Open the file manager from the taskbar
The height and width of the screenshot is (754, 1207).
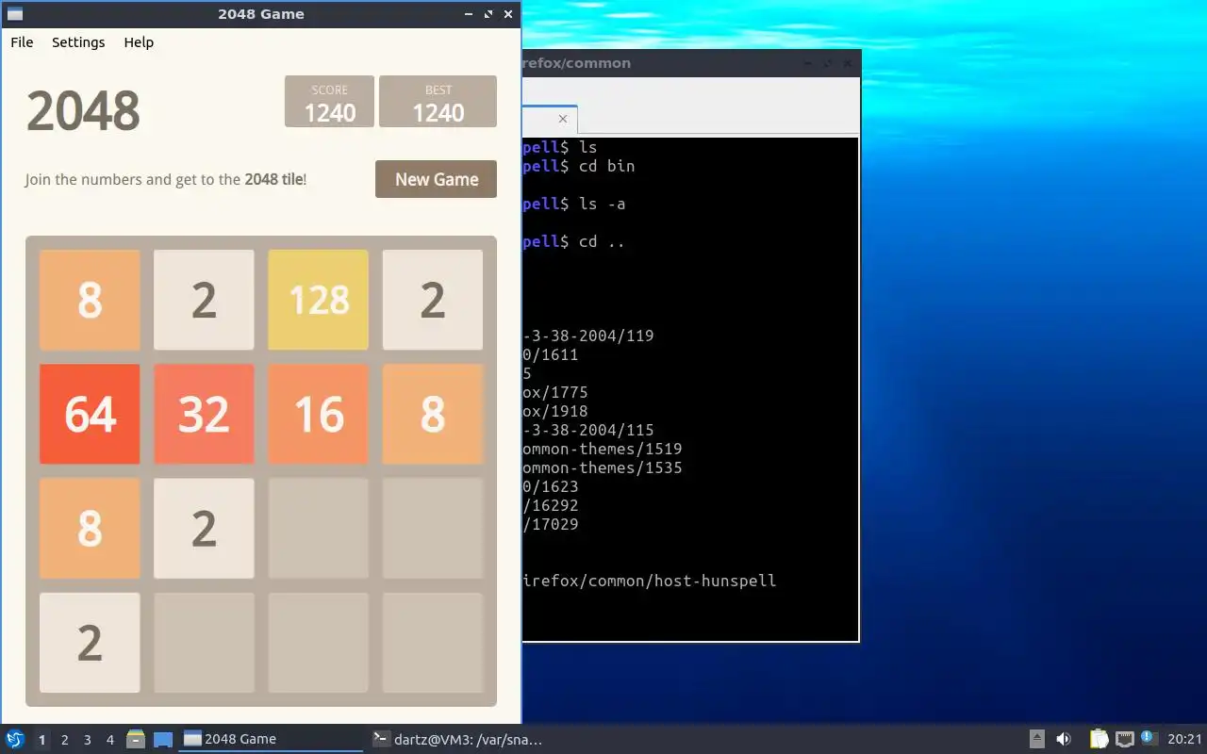[x=136, y=739]
